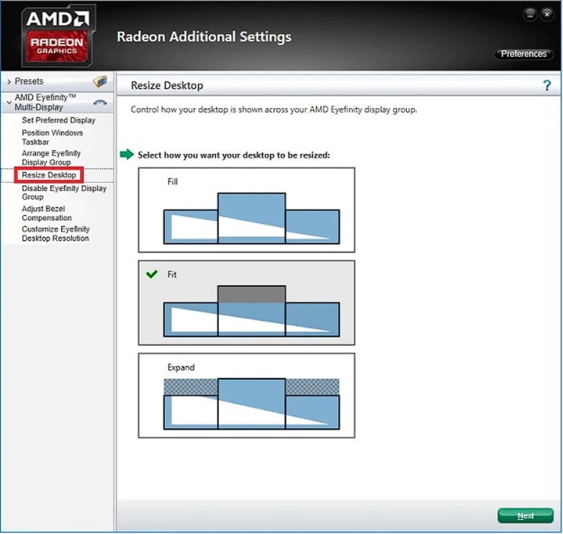Close the Radeon Additional Settings window
This screenshot has height=534, width=563.
547,14
